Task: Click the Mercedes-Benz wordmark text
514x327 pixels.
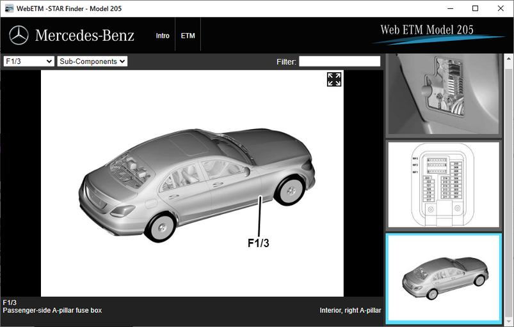Action: tap(84, 36)
